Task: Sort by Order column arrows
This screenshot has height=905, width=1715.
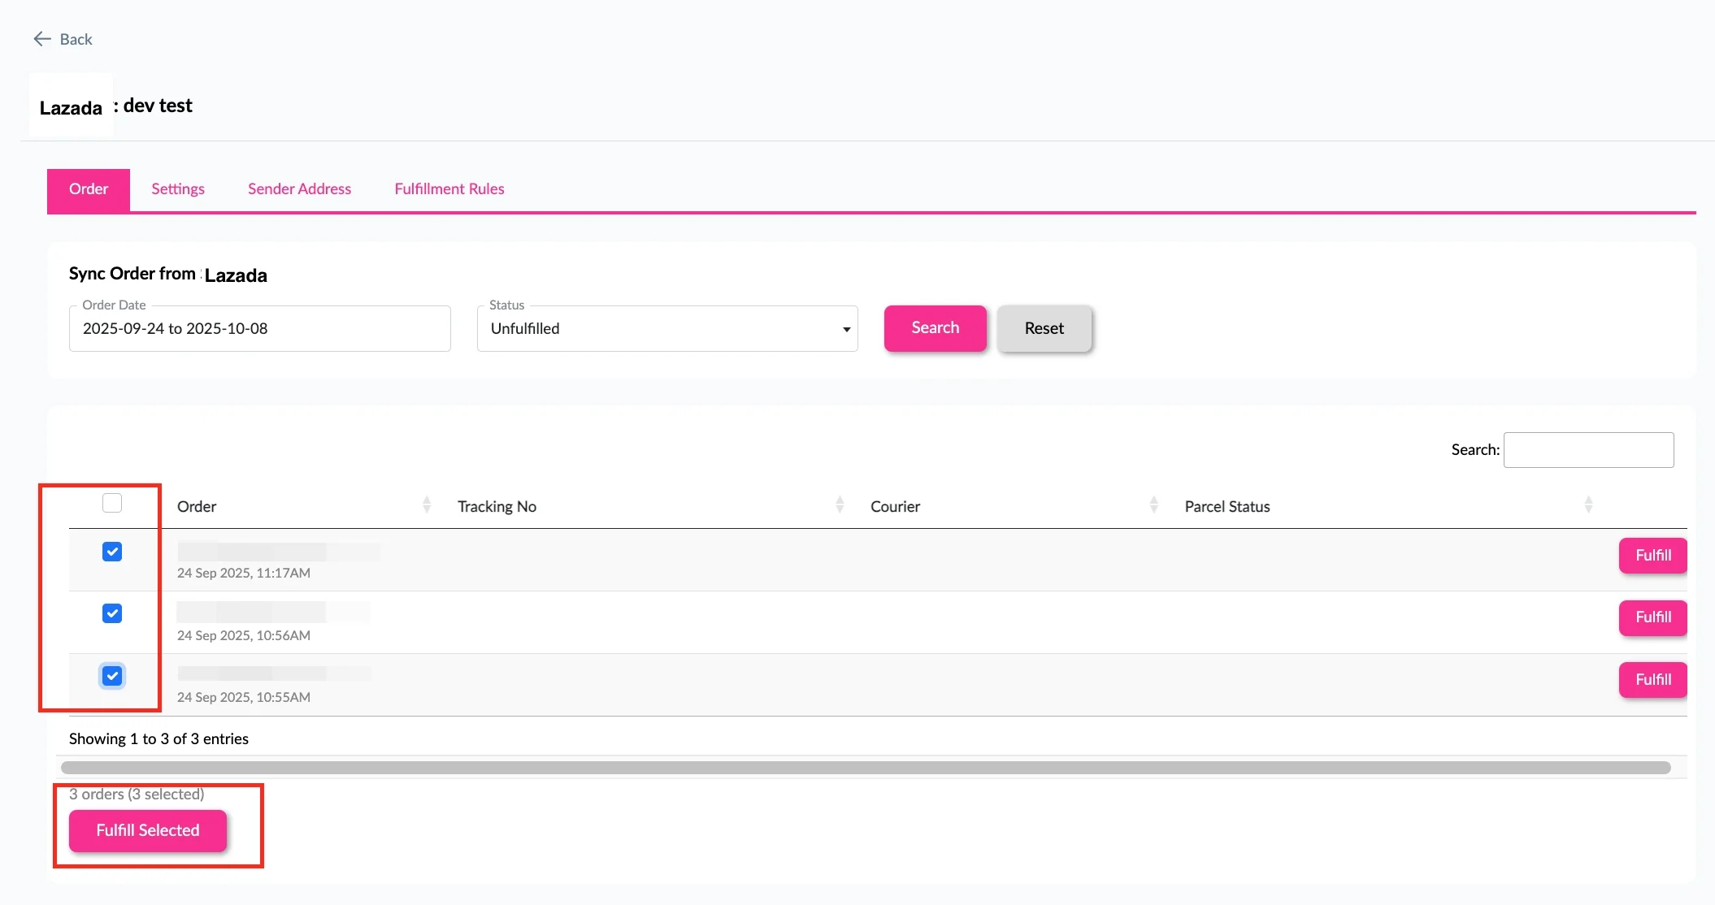Action: pyautogui.click(x=426, y=505)
